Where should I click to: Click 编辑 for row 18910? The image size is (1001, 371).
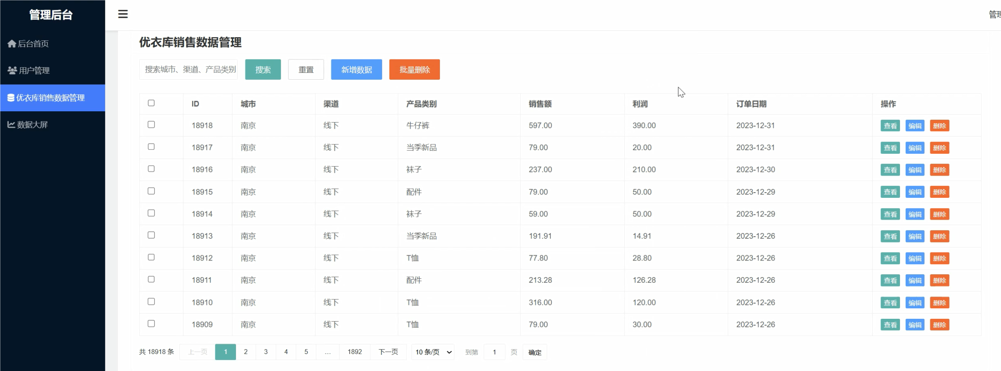[915, 303]
